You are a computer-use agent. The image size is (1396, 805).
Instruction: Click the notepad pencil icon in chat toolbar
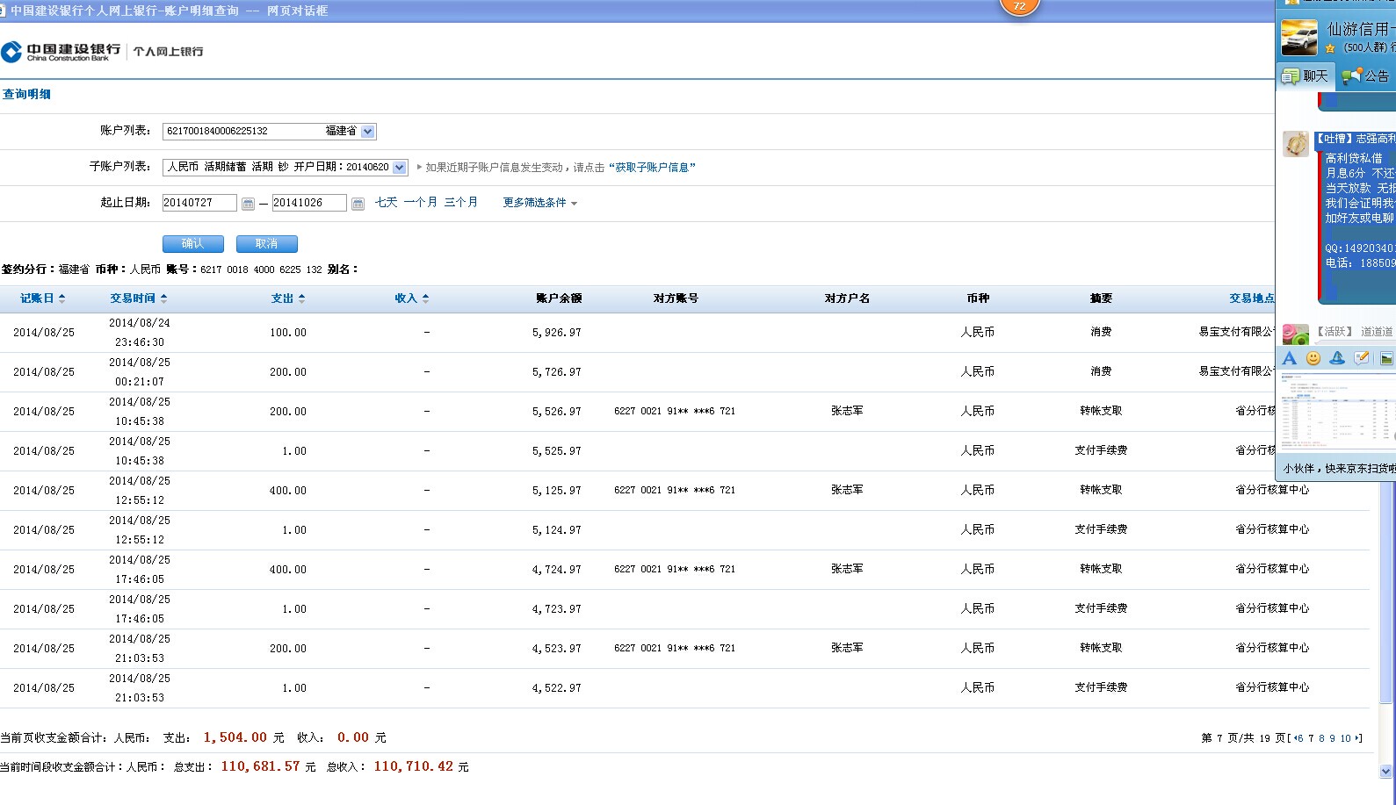coord(1362,358)
